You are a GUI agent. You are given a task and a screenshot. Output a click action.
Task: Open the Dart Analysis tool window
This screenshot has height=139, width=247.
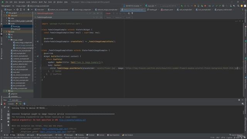pos(128,135)
